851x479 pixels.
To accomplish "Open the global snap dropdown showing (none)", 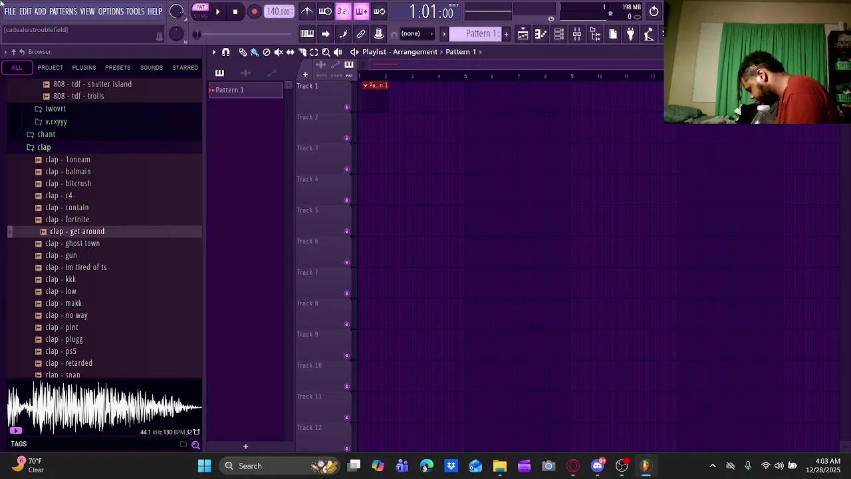I will (x=417, y=34).
